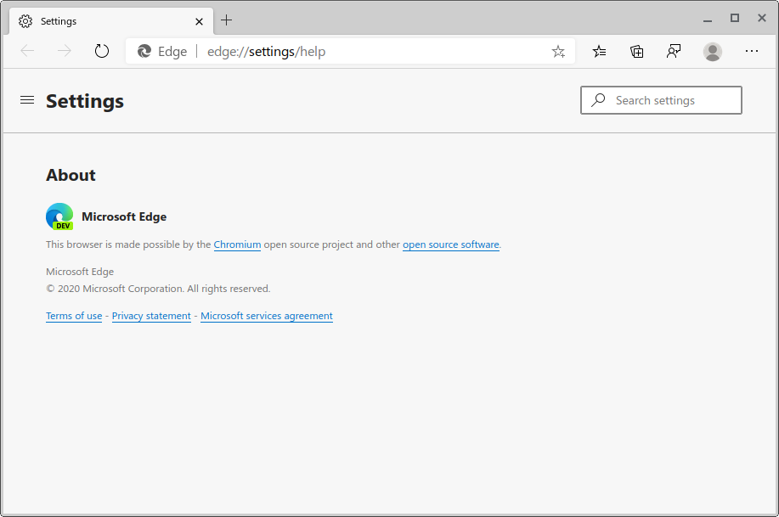Click the edge://settings/help address bar
Screen dimensions: 779x517
click(350, 51)
